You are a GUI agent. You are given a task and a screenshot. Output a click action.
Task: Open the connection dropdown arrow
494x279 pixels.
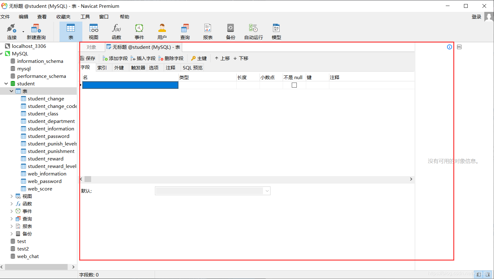tap(23, 32)
